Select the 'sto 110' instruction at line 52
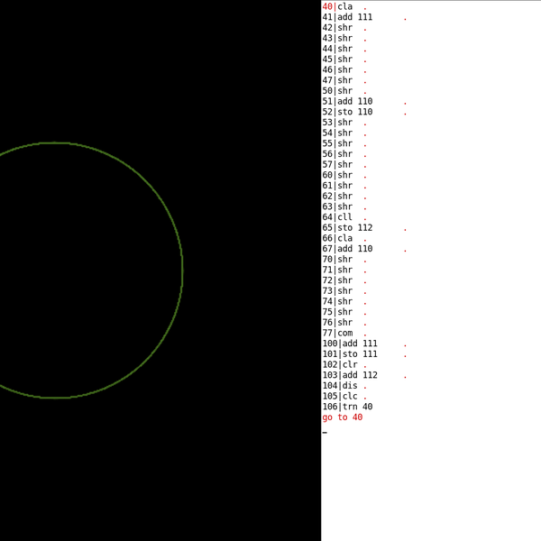The width and height of the screenshot is (541, 541). click(x=354, y=112)
